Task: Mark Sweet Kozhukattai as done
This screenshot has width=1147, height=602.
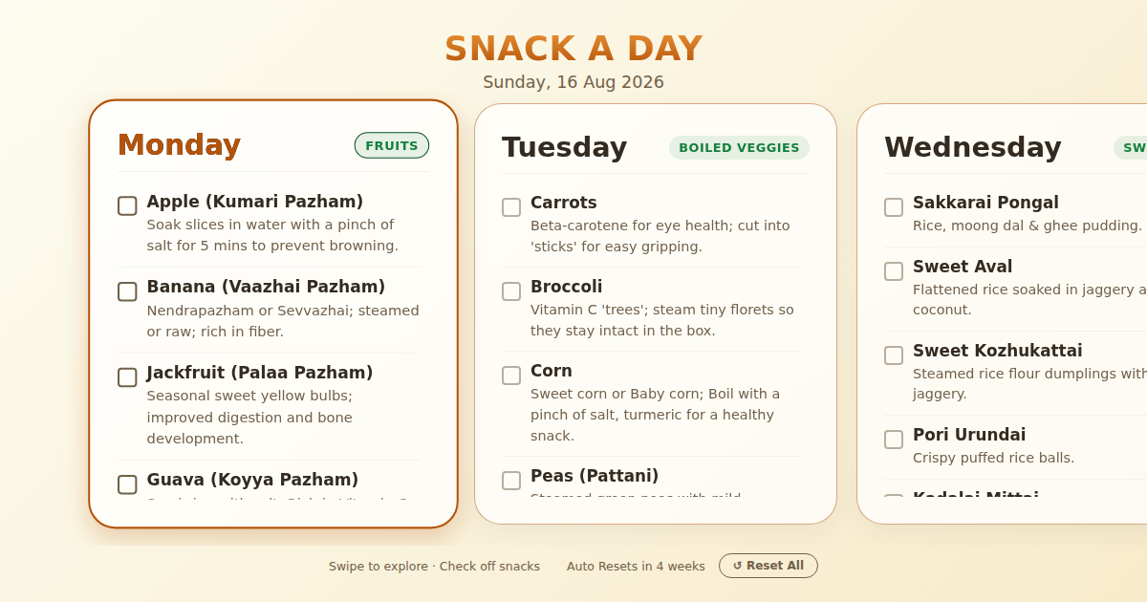Action: coord(894,355)
